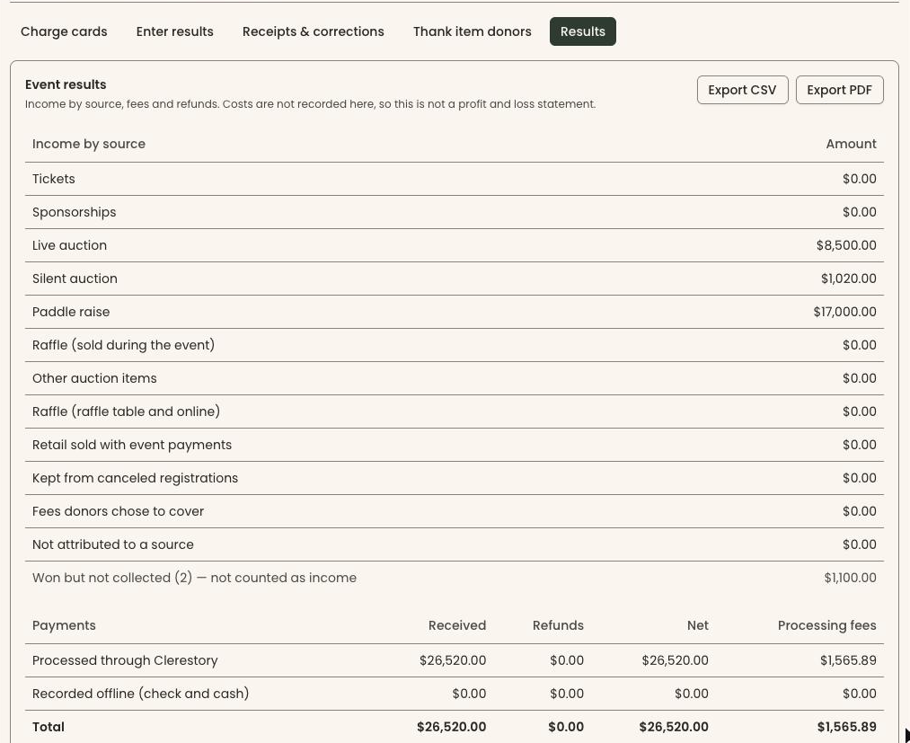
Task: Open Receipts & corrections tab
Action: pyautogui.click(x=314, y=31)
